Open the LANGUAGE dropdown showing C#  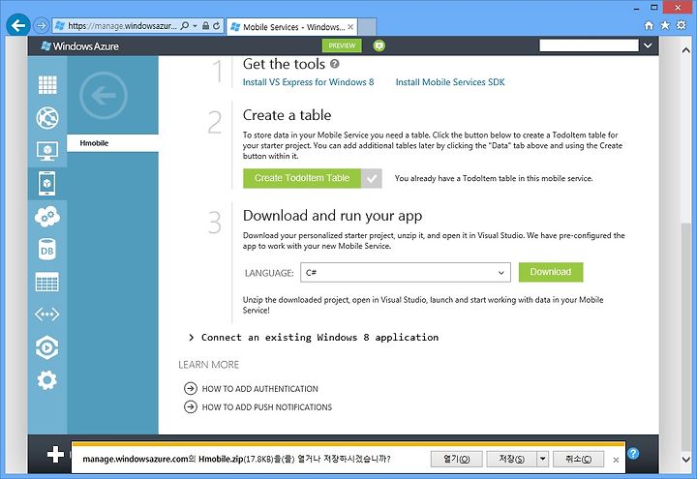click(406, 272)
